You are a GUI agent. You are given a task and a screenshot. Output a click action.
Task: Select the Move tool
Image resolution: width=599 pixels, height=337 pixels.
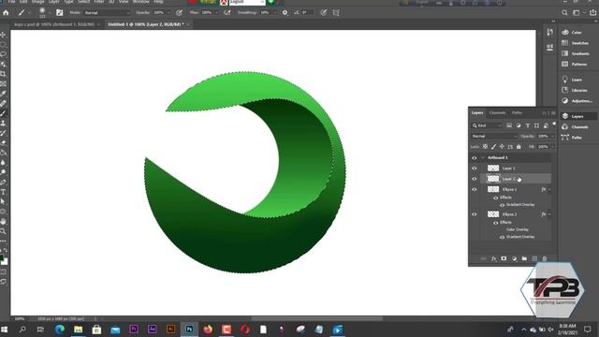pyautogui.click(x=3, y=35)
